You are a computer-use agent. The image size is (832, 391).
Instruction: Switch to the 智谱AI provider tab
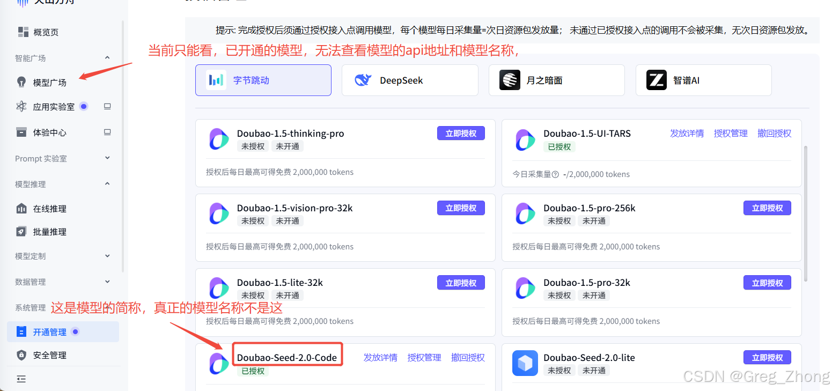point(704,80)
